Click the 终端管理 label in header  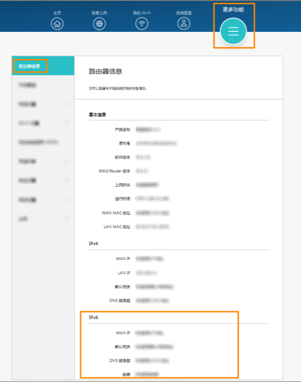(x=184, y=12)
